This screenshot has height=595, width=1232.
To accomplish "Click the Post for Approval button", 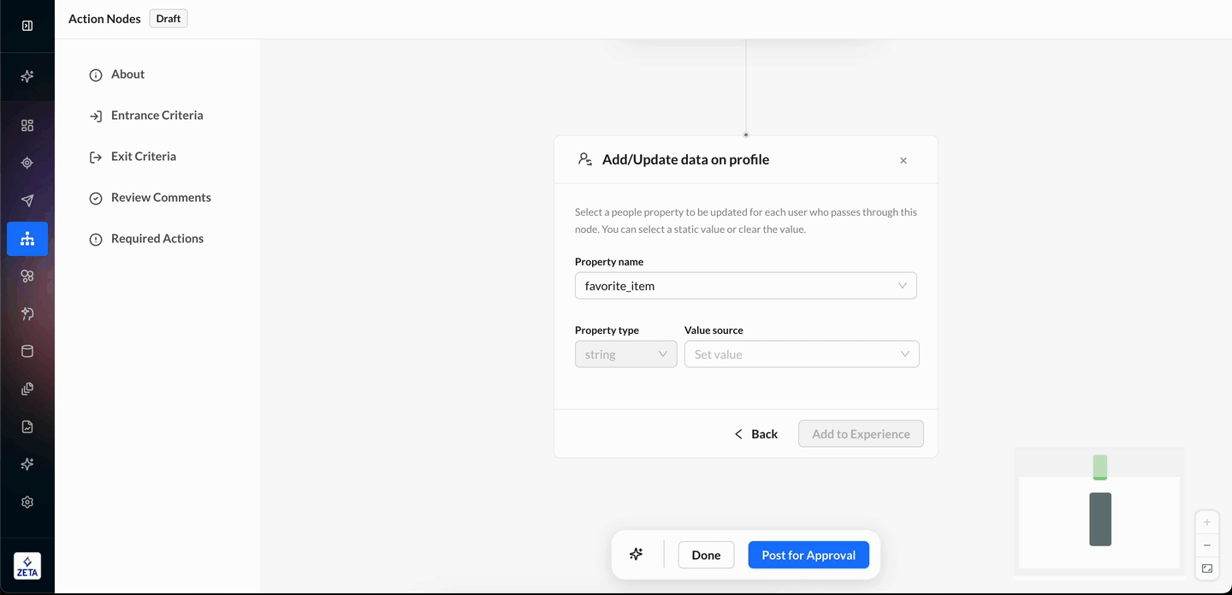I will tap(808, 555).
